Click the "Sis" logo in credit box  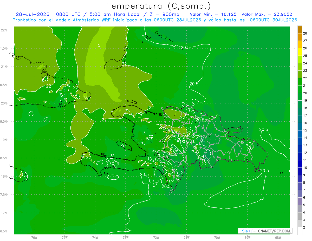click(245, 231)
